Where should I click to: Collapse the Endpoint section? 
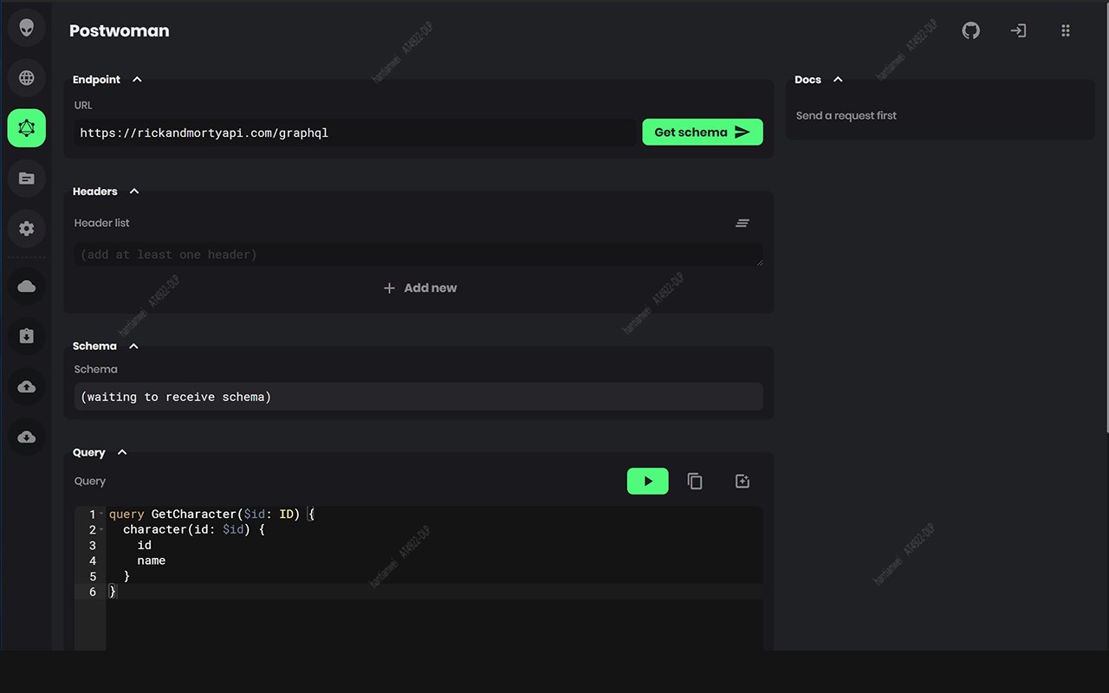137,80
